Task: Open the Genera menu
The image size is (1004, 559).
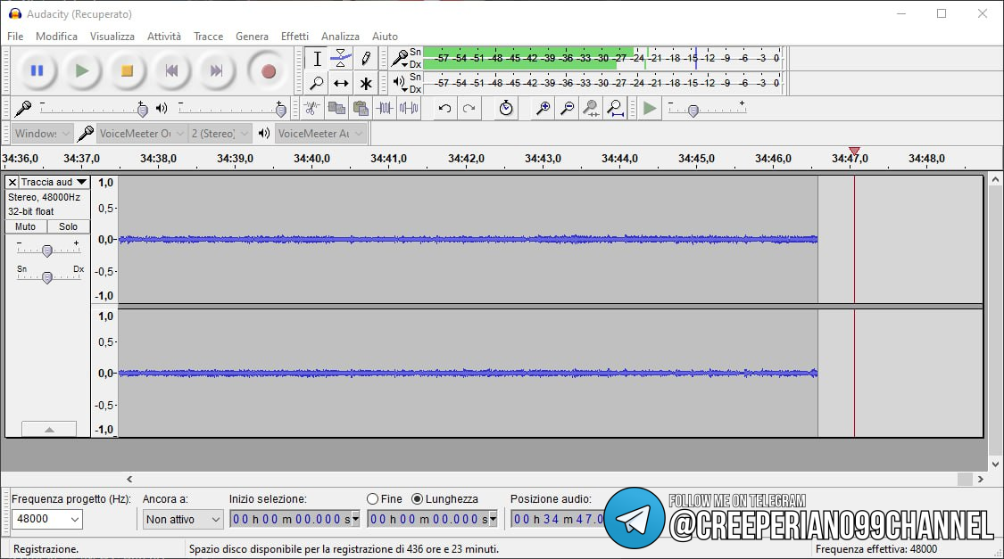Action: click(x=252, y=37)
